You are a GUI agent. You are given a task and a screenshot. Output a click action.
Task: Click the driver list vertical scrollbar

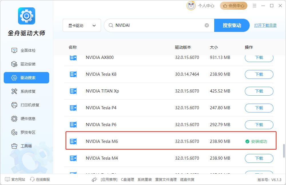tap(284, 151)
